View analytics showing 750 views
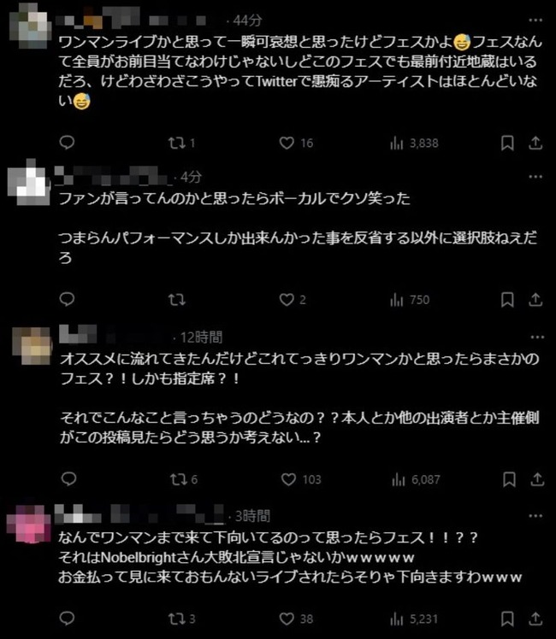This screenshot has width=556, height=639. coord(410,300)
